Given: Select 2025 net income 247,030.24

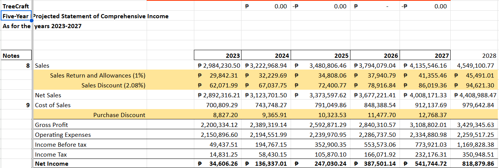Looking at the screenshot, I should pos(321,164).
